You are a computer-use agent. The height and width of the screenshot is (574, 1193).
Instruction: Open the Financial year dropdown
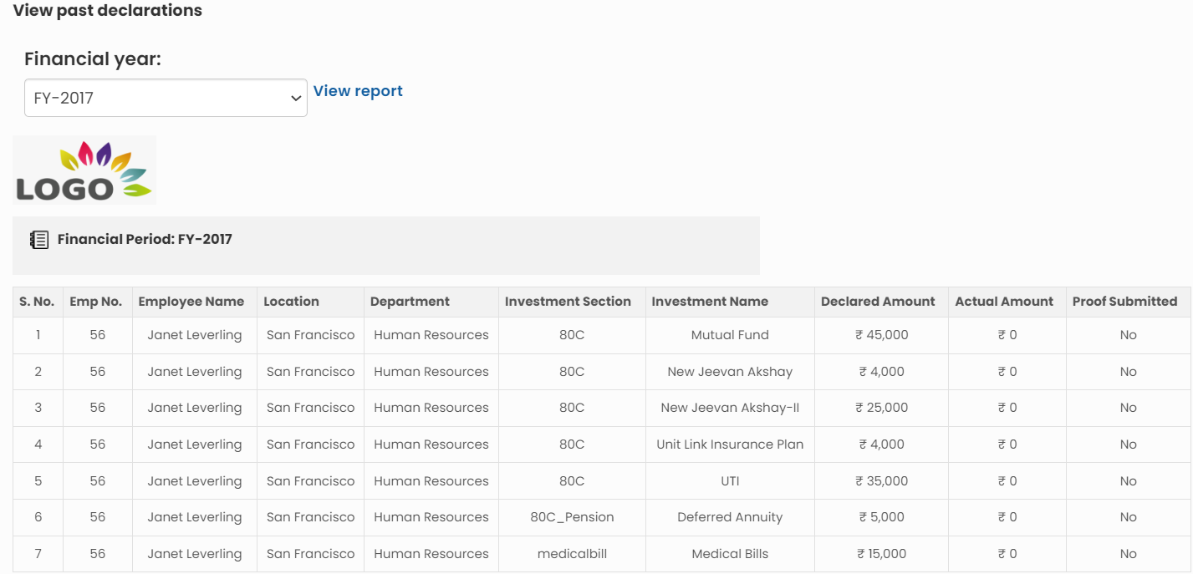coord(166,98)
